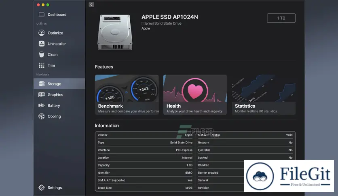338x196 pixels.
Task: Click the Solid State Drive type value
Action: pyautogui.click(x=181, y=143)
